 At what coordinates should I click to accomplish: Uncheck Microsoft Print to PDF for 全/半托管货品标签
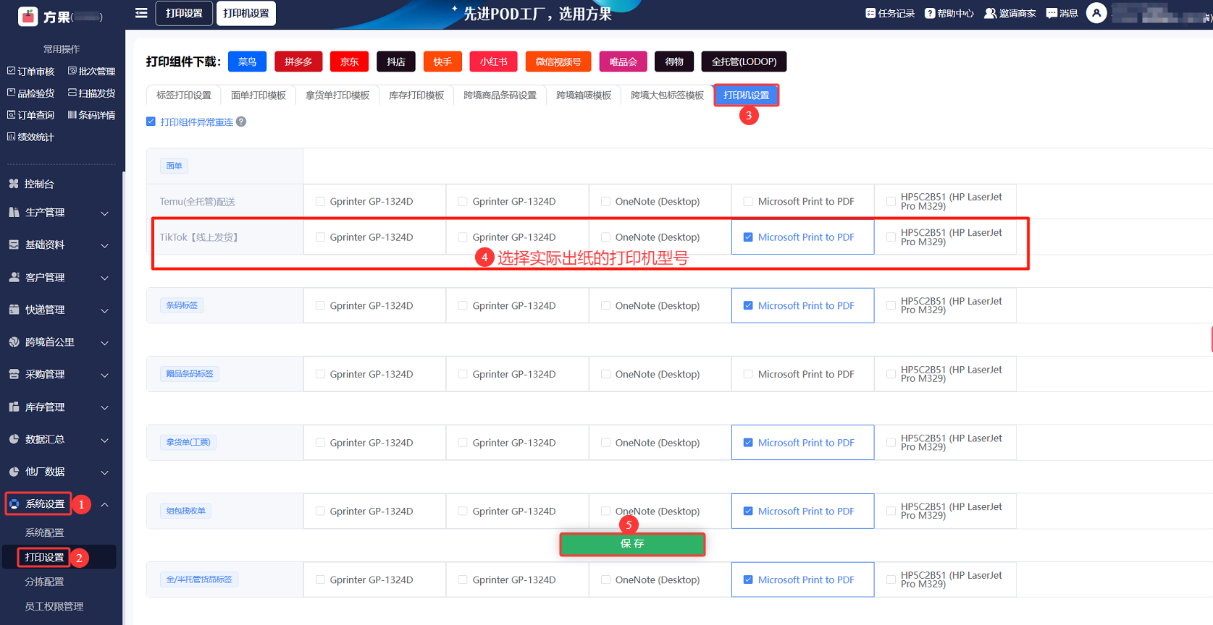click(x=748, y=580)
